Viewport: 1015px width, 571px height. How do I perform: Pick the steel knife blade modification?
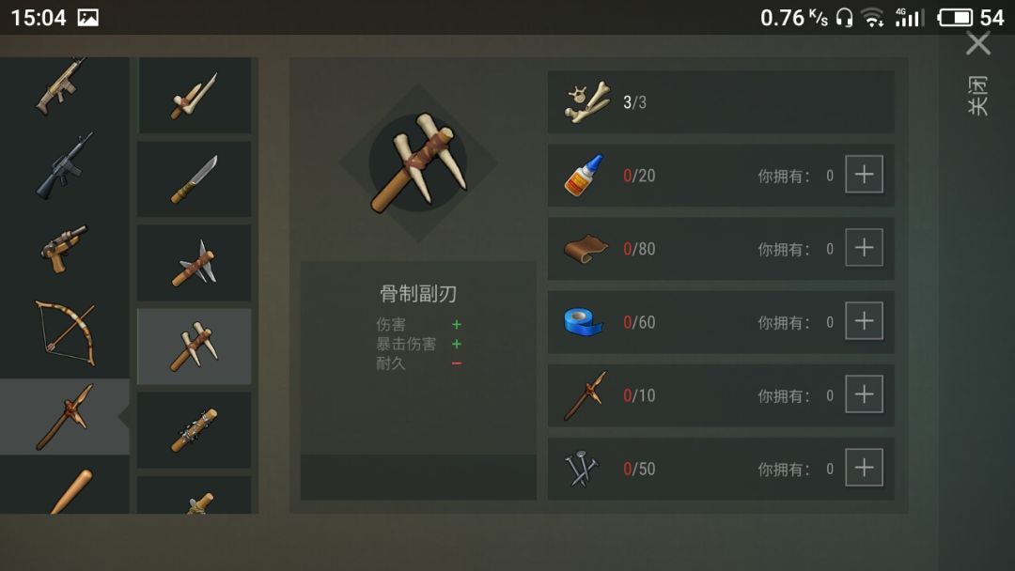coord(195,179)
